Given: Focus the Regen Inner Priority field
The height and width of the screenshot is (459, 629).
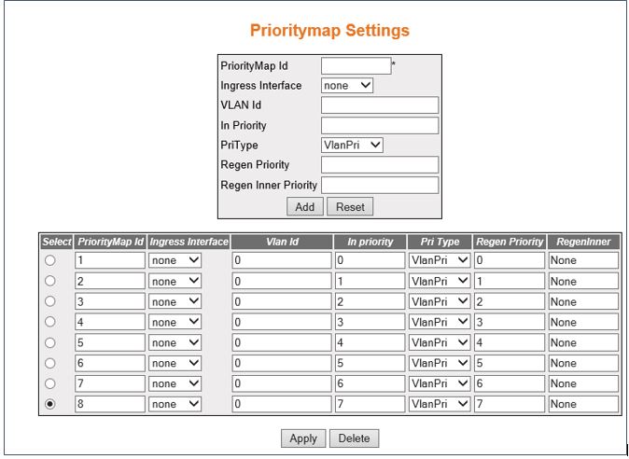Looking at the screenshot, I should [379, 185].
